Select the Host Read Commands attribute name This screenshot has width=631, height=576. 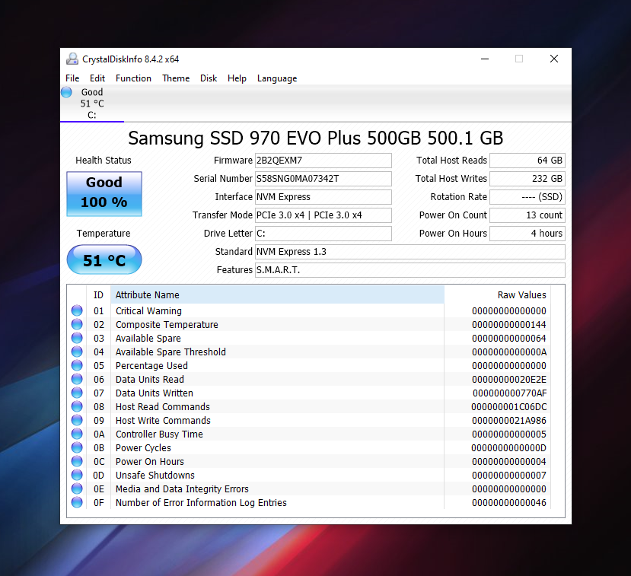(x=163, y=406)
